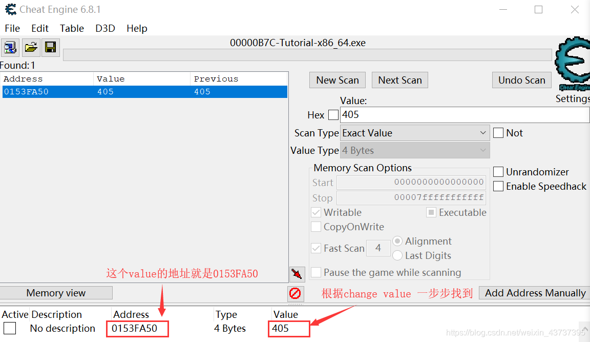Open the Scan Type dropdown
The height and width of the screenshot is (342, 590).
[415, 133]
